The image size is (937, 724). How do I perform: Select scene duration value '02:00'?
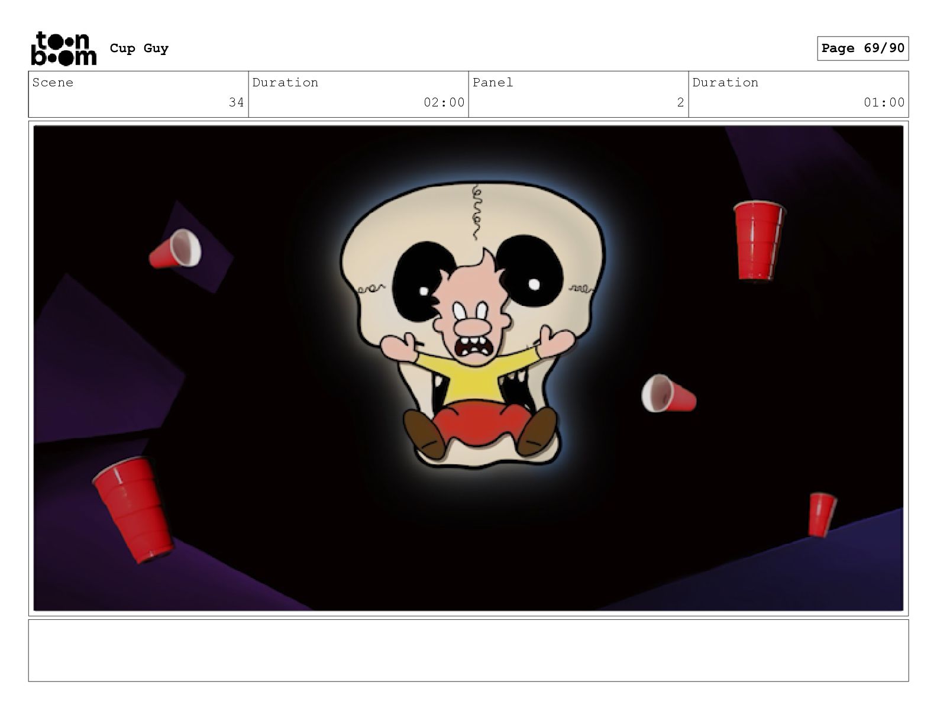click(444, 102)
